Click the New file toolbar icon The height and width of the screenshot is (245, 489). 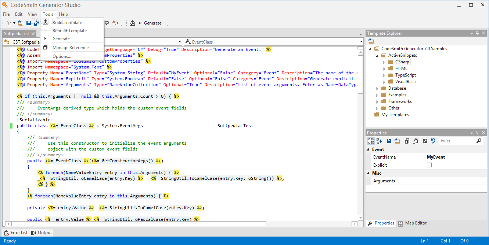(9, 23)
